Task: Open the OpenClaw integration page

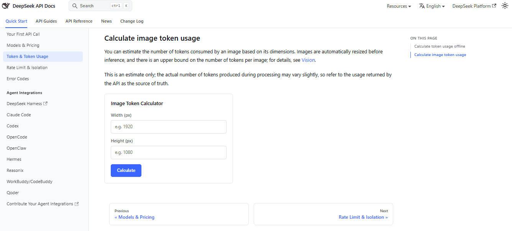Action: pos(43,148)
